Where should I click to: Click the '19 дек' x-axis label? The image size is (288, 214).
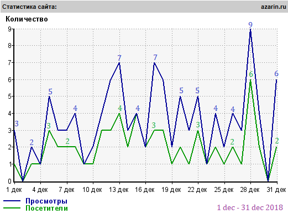pyautogui.click(x=171, y=190)
